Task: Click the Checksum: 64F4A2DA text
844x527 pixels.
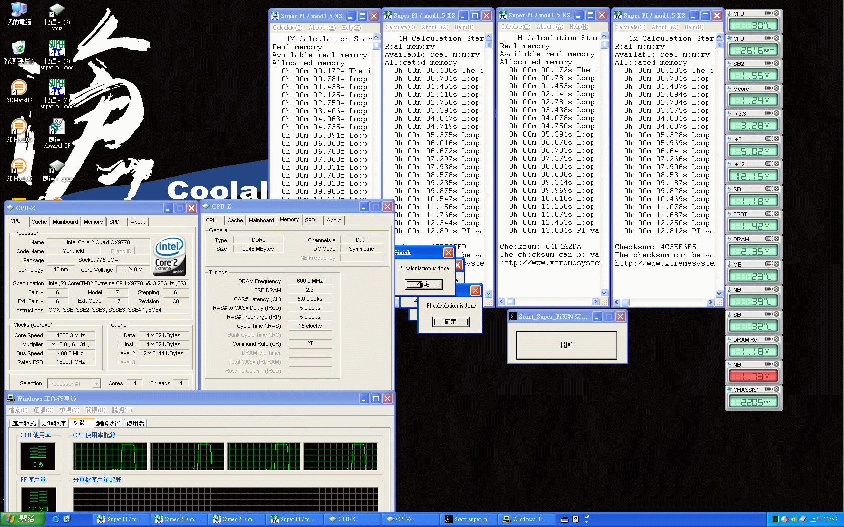Action: pyautogui.click(x=540, y=246)
